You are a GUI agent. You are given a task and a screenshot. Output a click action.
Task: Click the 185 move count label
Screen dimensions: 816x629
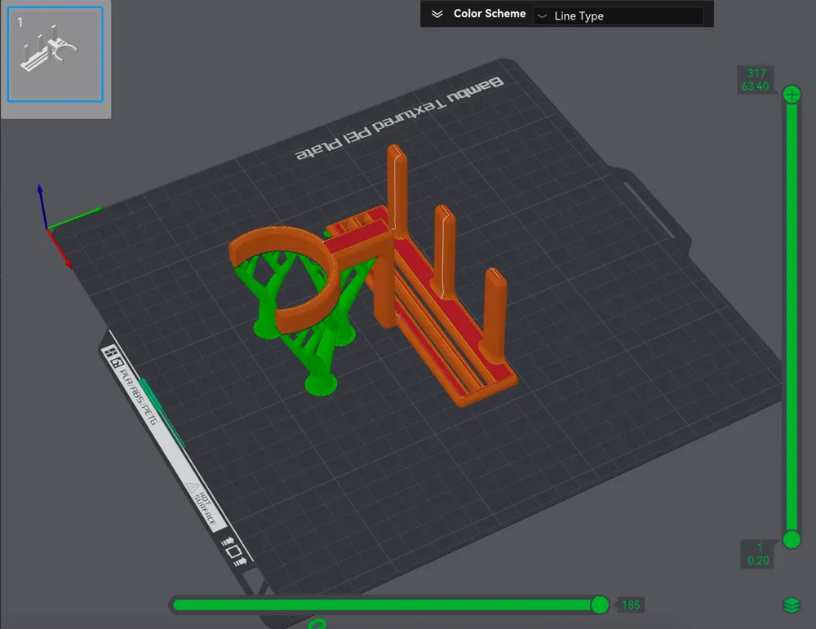click(x=631, y=605)
